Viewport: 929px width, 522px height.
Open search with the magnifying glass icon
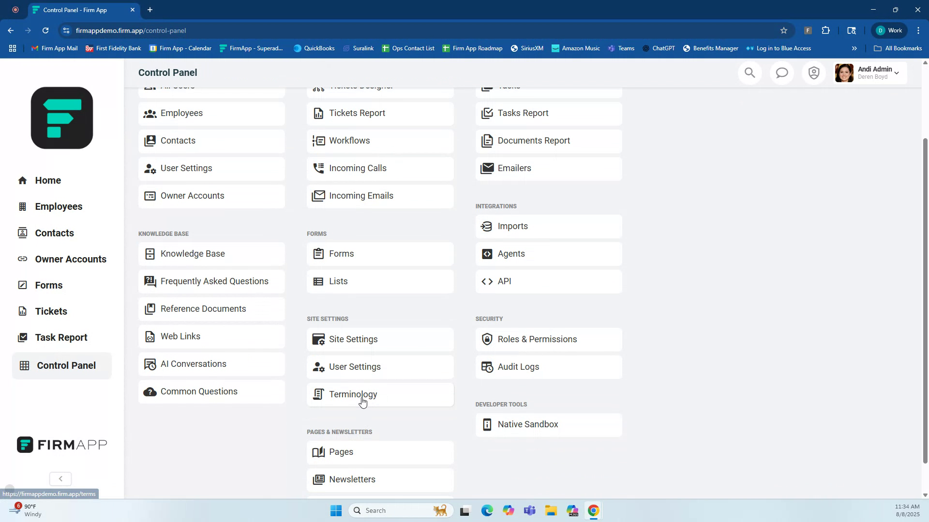(x=749, y=72)
